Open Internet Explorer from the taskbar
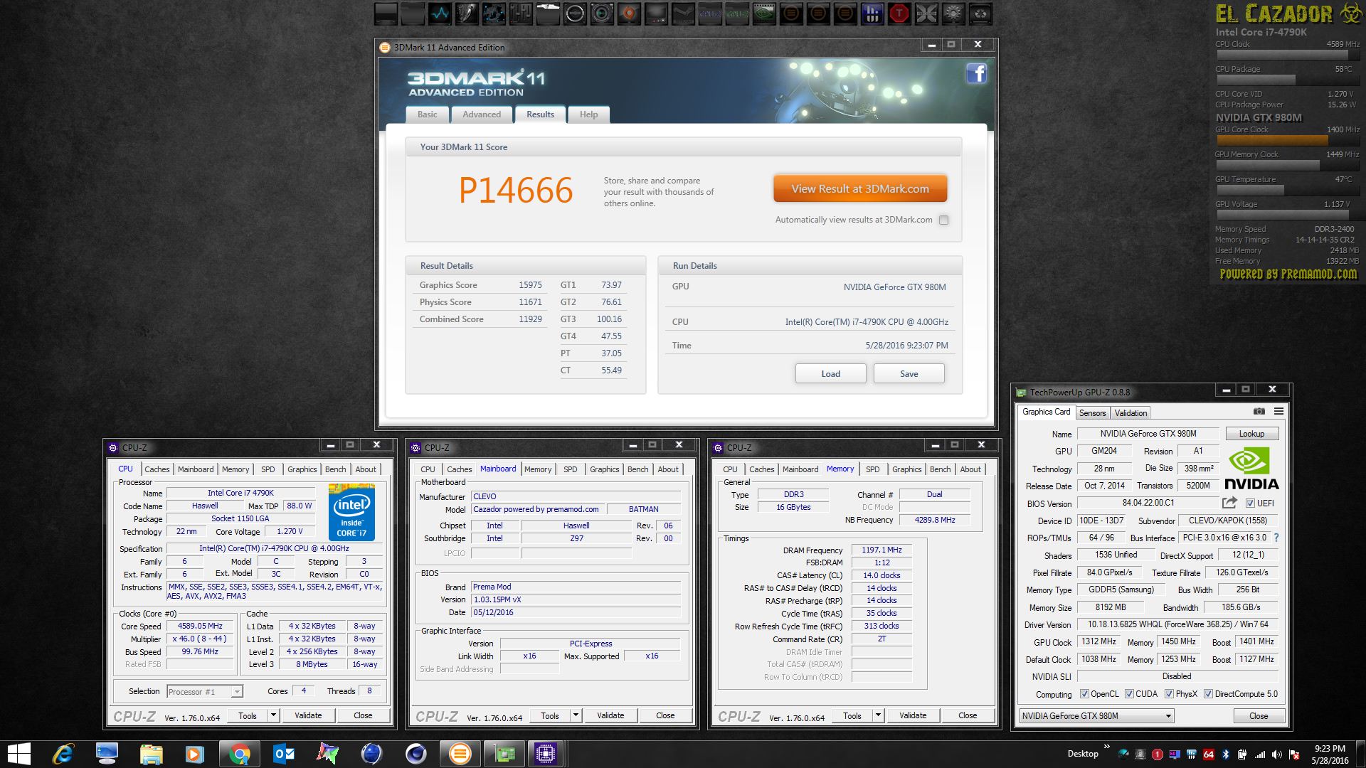Image resolution: width=1366 pixels, height=768 pixels. pyautogui.click(x=63, y=754)
